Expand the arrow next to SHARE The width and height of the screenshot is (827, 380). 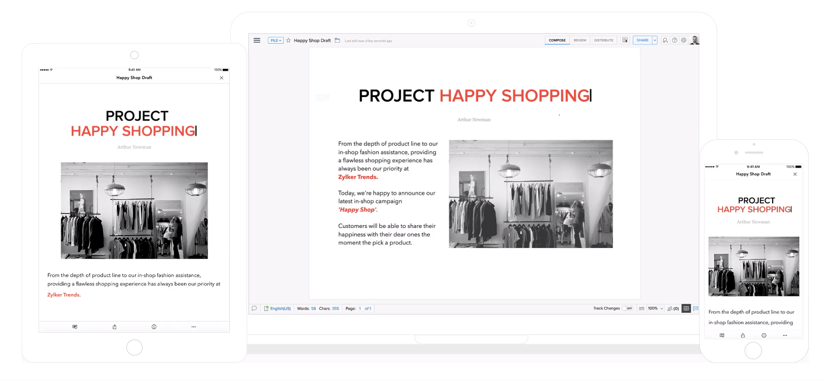coord(655,40)
